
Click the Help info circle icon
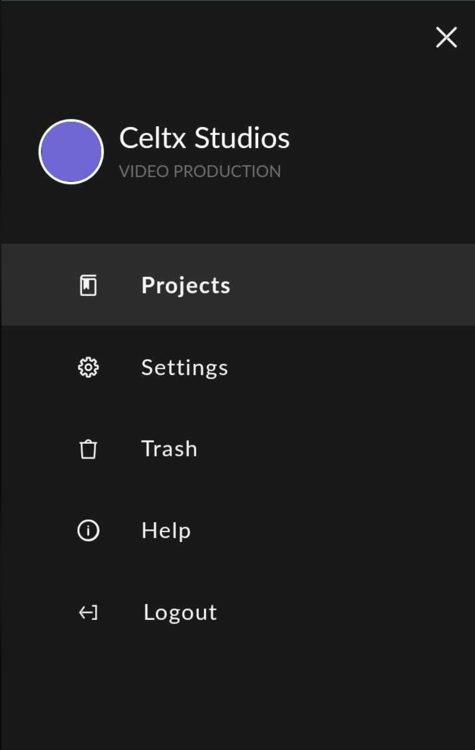(x=88, y=531)
